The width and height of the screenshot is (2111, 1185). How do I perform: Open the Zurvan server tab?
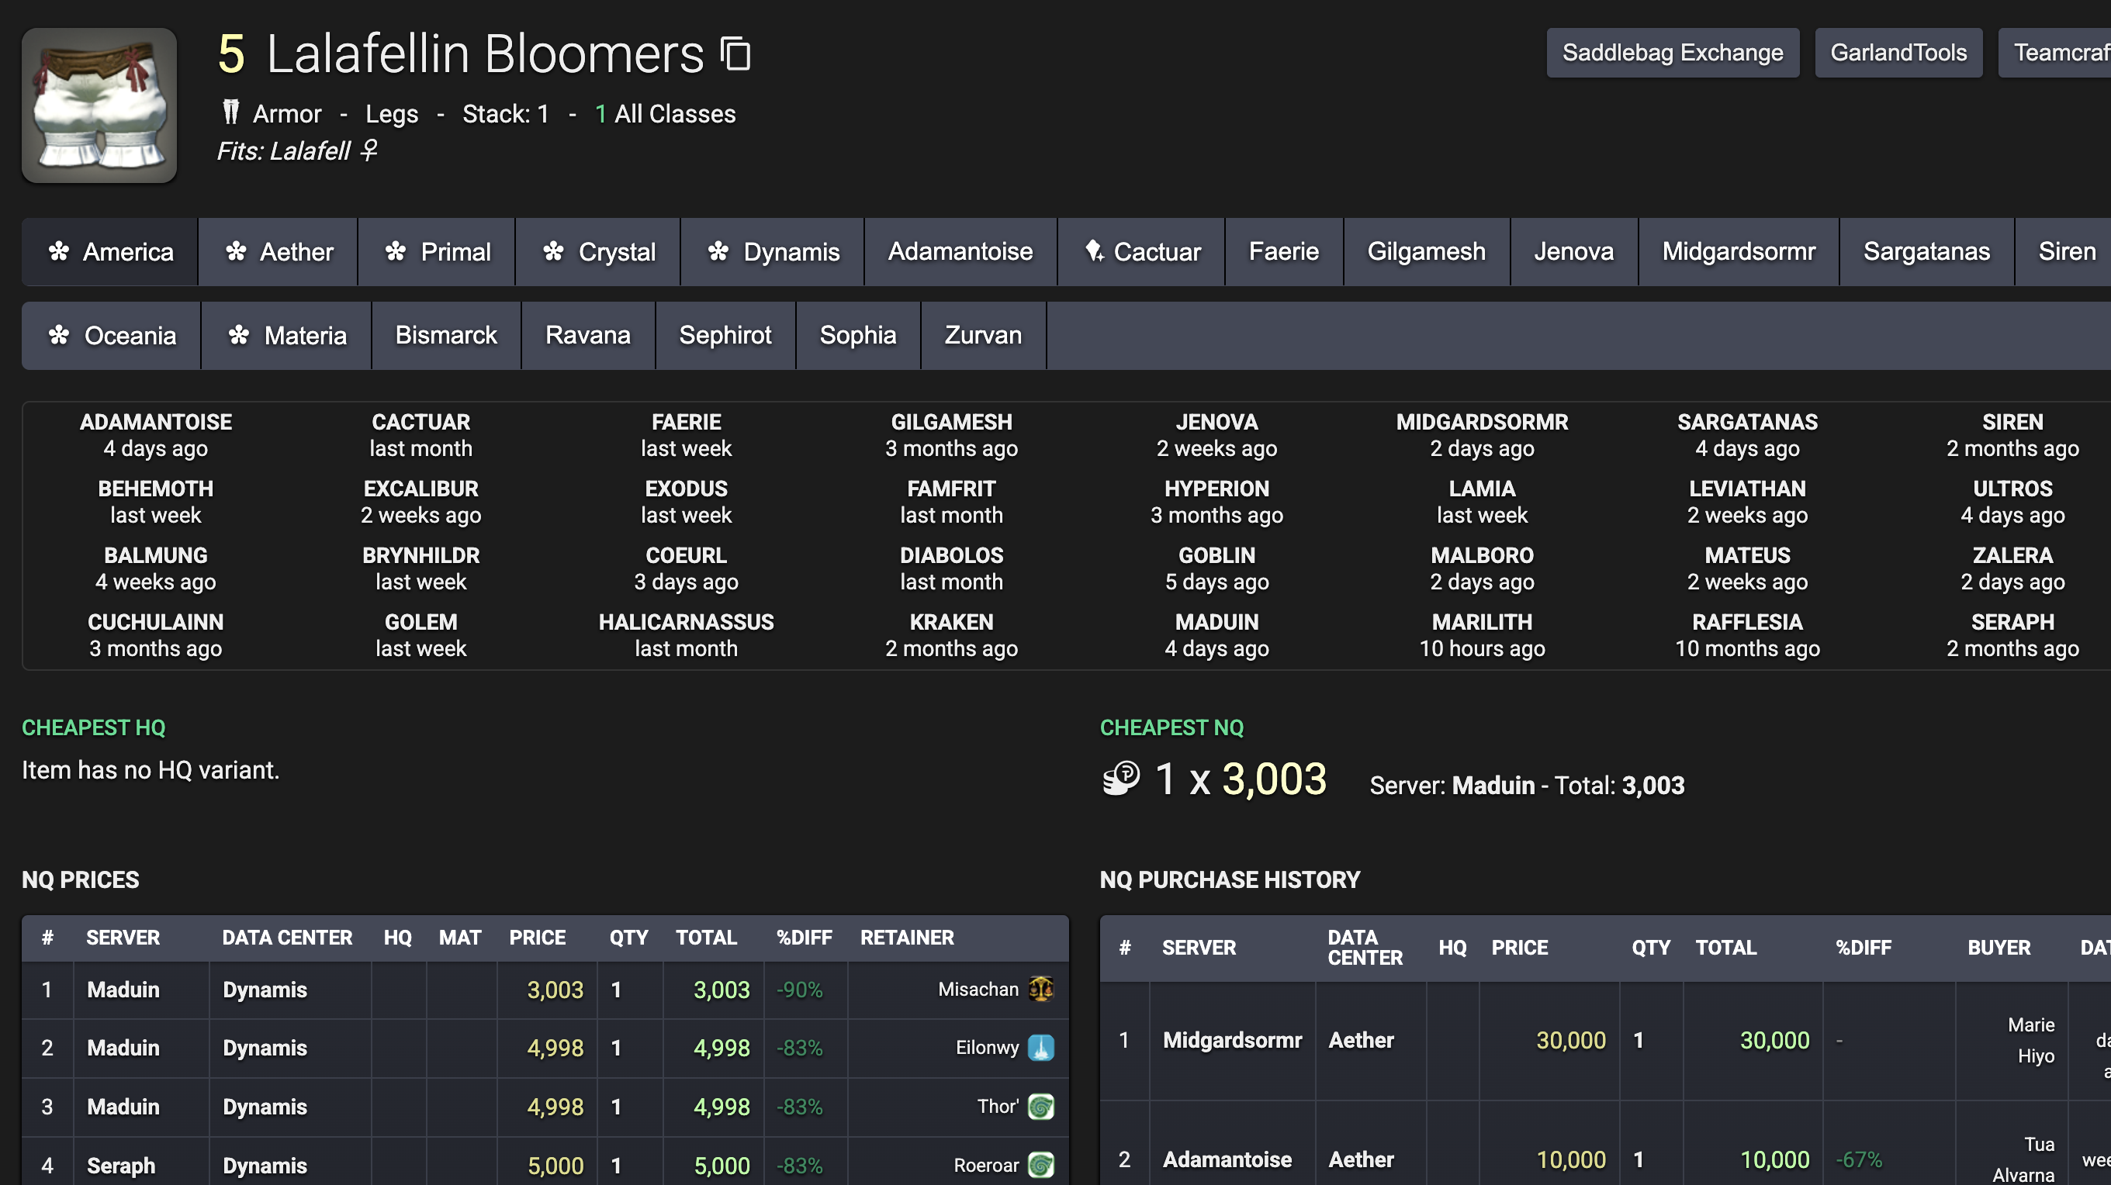coord(982,335)
